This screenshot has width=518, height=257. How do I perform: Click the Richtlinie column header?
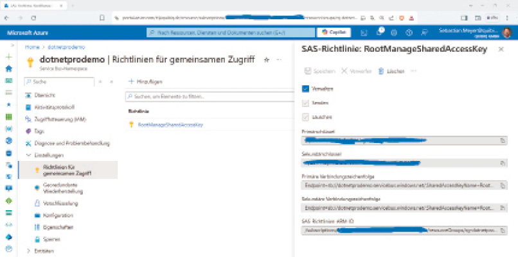click(x=138, y=112)
